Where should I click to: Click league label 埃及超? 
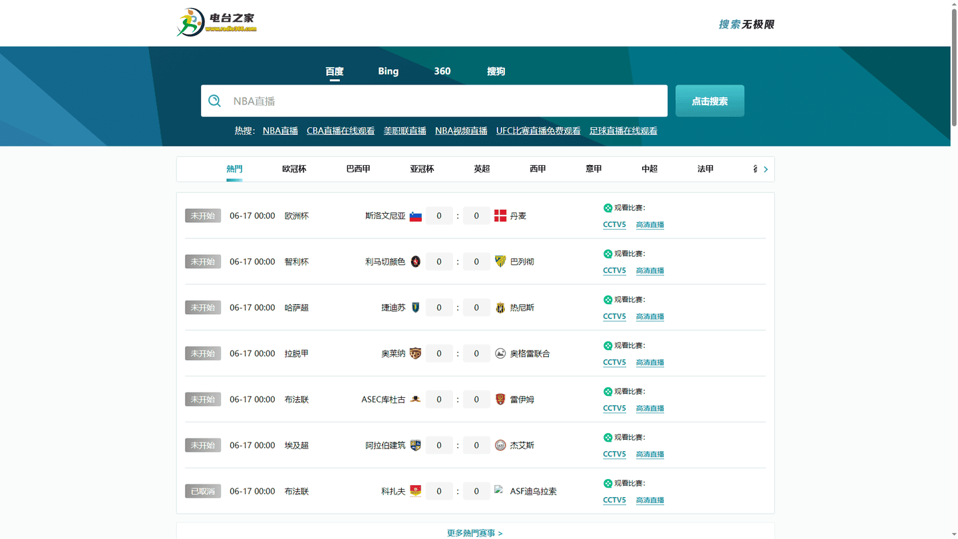[x=297, y=446]
